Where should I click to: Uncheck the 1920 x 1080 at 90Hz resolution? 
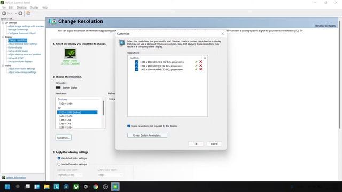click(137, 66)
